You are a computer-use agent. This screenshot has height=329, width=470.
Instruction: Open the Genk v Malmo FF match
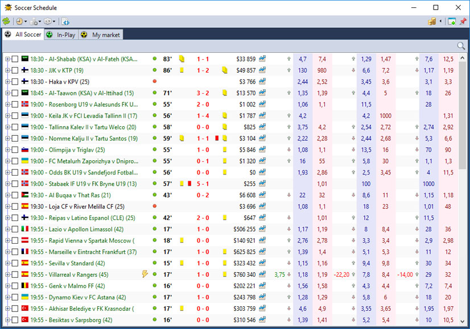[68, 286]
